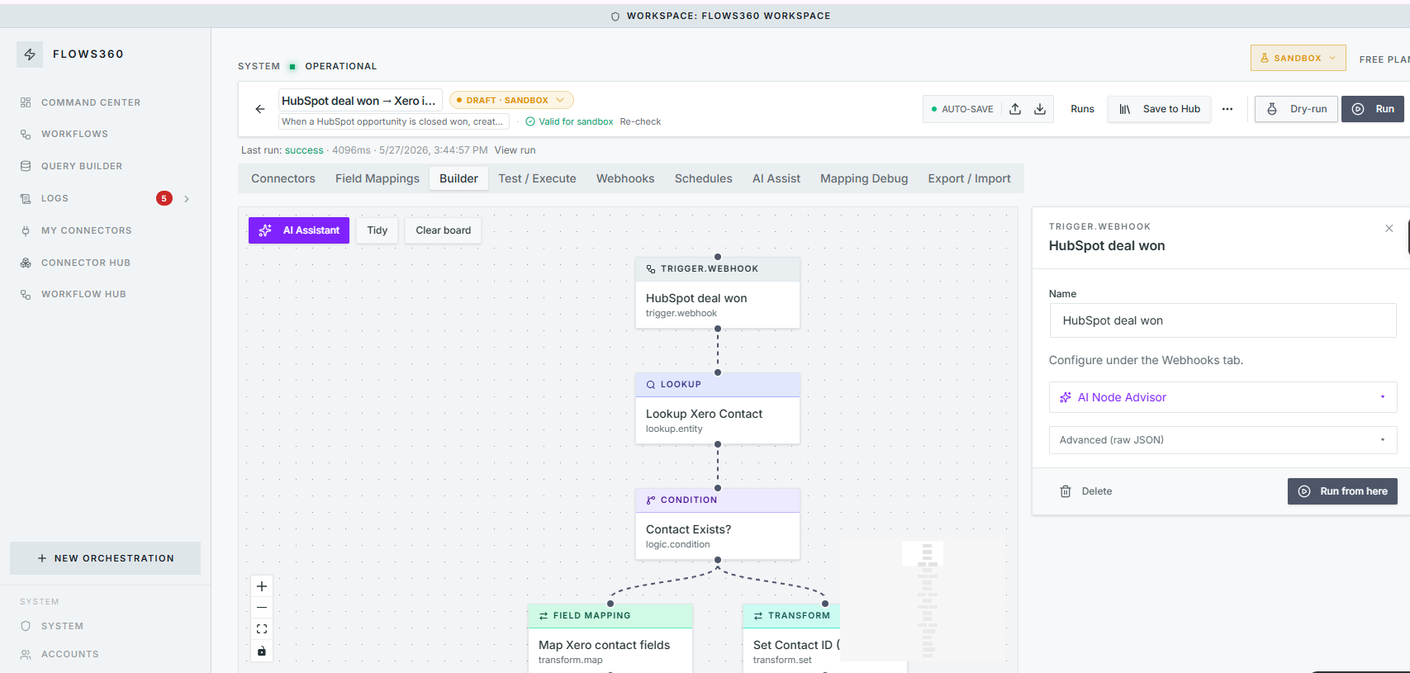Toggle the Auto-save indicator

(x=962, y=109)
